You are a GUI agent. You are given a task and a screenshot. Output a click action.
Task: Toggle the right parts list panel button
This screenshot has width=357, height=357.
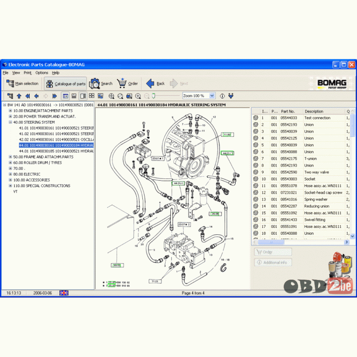(x=83, y=96)
